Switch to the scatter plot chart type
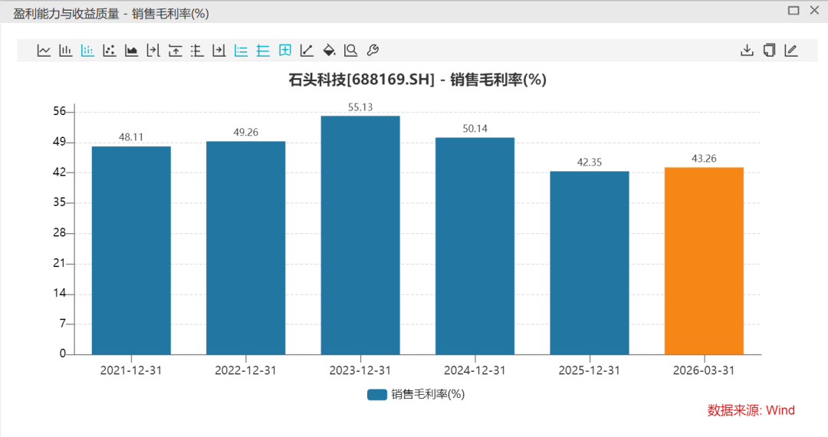The width and height of the screenshot is (828, 437). [x=110, y=51]
